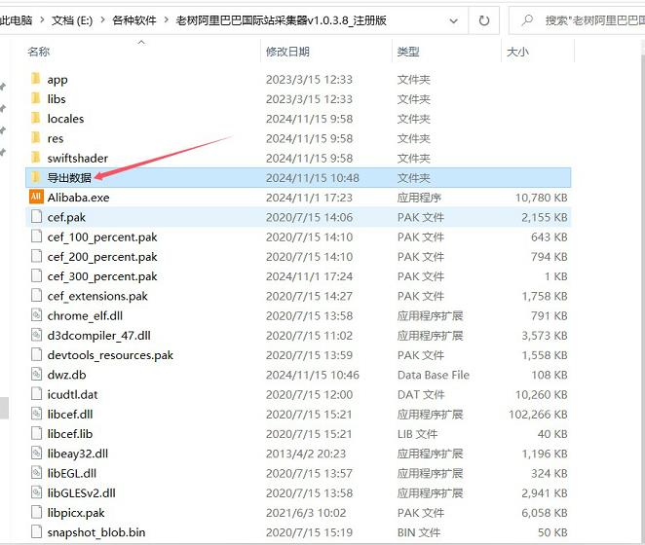
Task: Go to 各种软件 in the breadcrumb
Action: tap(134, 20)
